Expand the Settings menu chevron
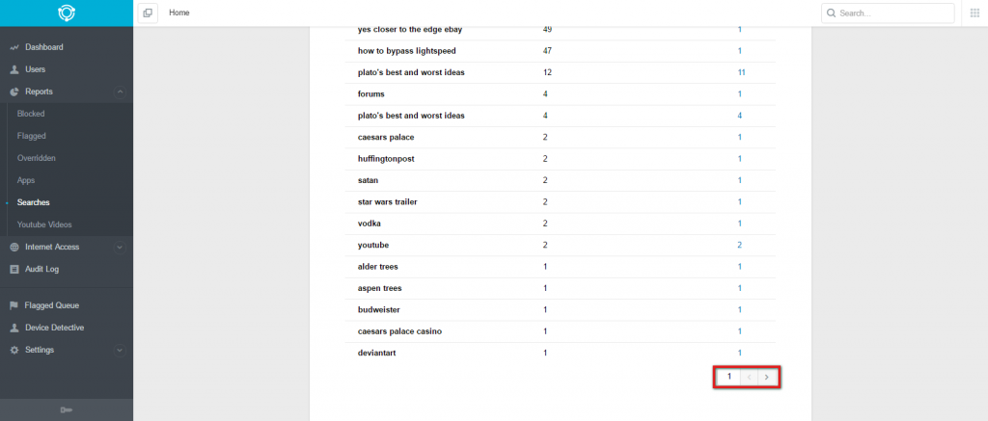 (x=119, y=350)
